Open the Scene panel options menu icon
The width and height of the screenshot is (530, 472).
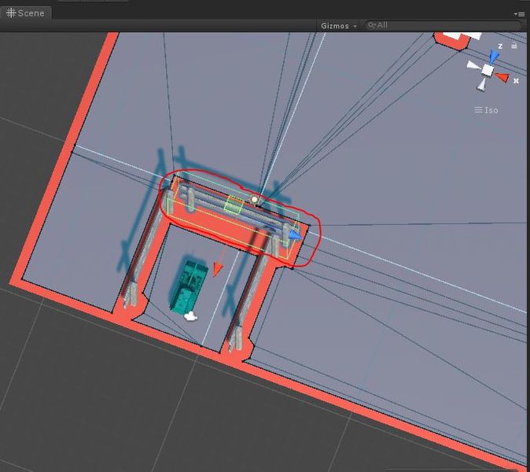pyautogui.click(x=519, y=14)
